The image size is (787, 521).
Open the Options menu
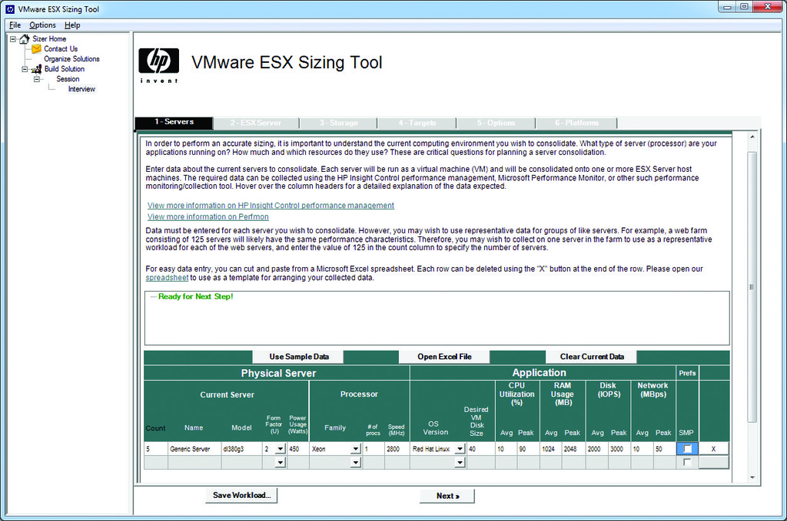click(42, 25)
